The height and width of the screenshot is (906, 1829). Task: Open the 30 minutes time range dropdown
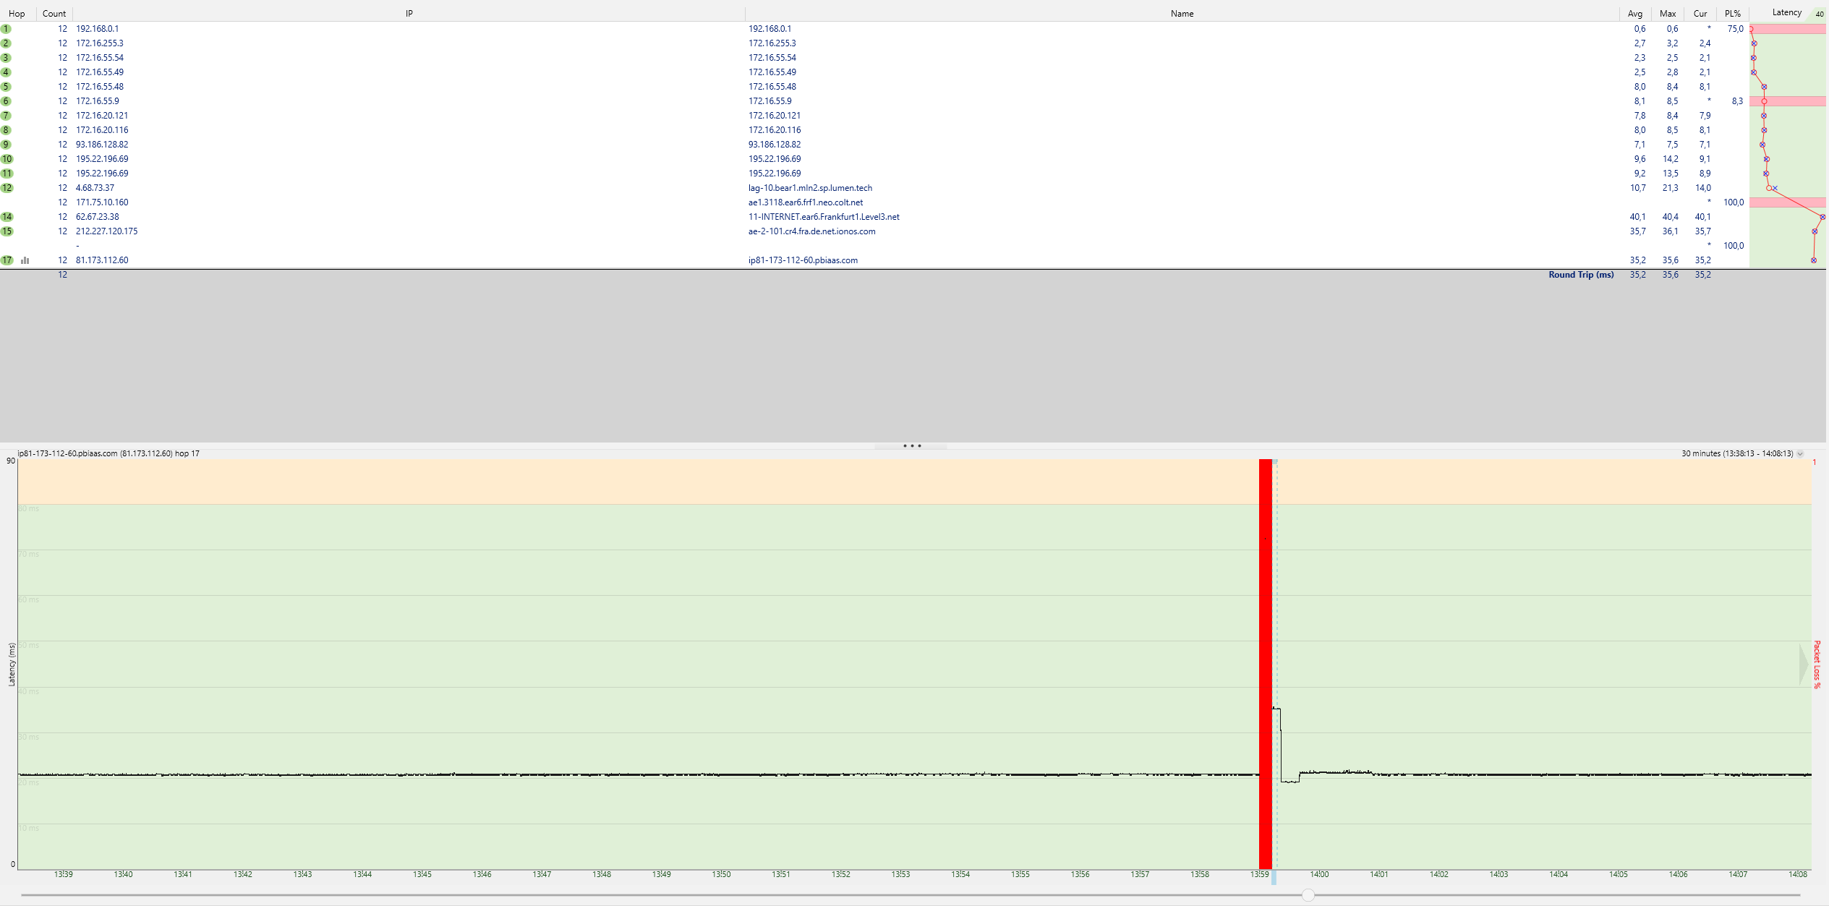[1800, 454]
